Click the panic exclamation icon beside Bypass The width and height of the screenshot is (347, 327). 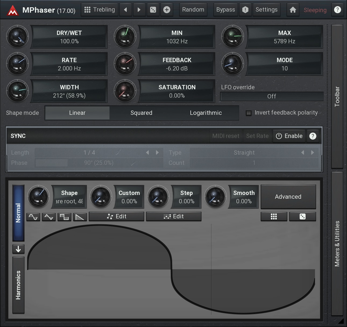(x=245, y=10)
